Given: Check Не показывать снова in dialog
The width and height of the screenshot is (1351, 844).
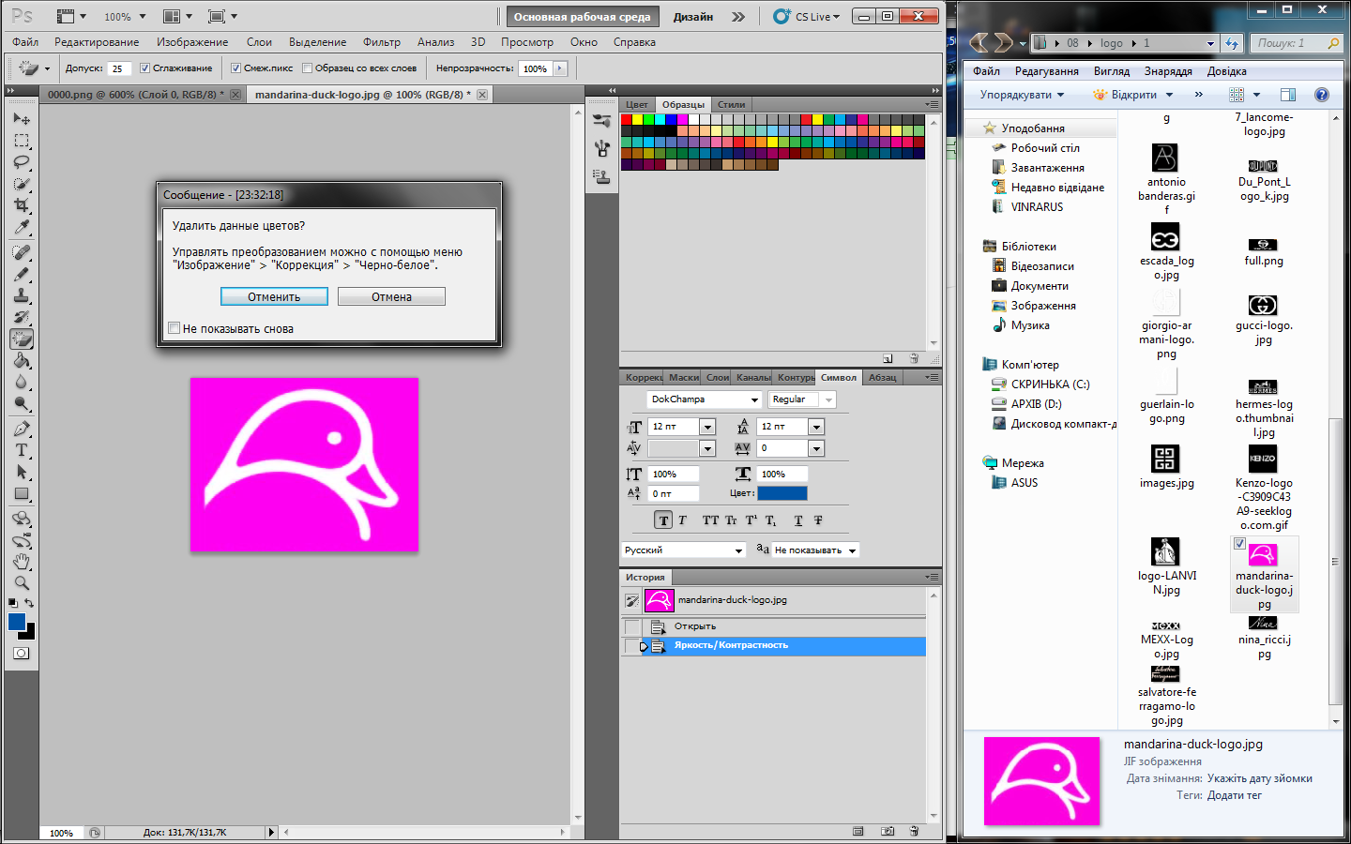Looking at the screenshot, I should [x=174, y=328].
